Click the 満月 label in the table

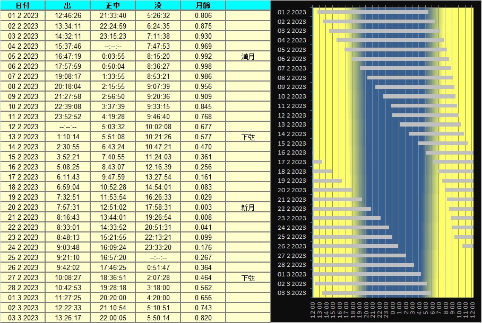(248, 56)
